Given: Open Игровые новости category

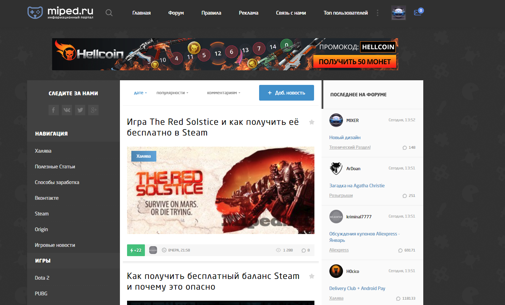Looking at the screenshot, I should click(x=55, y=245).
